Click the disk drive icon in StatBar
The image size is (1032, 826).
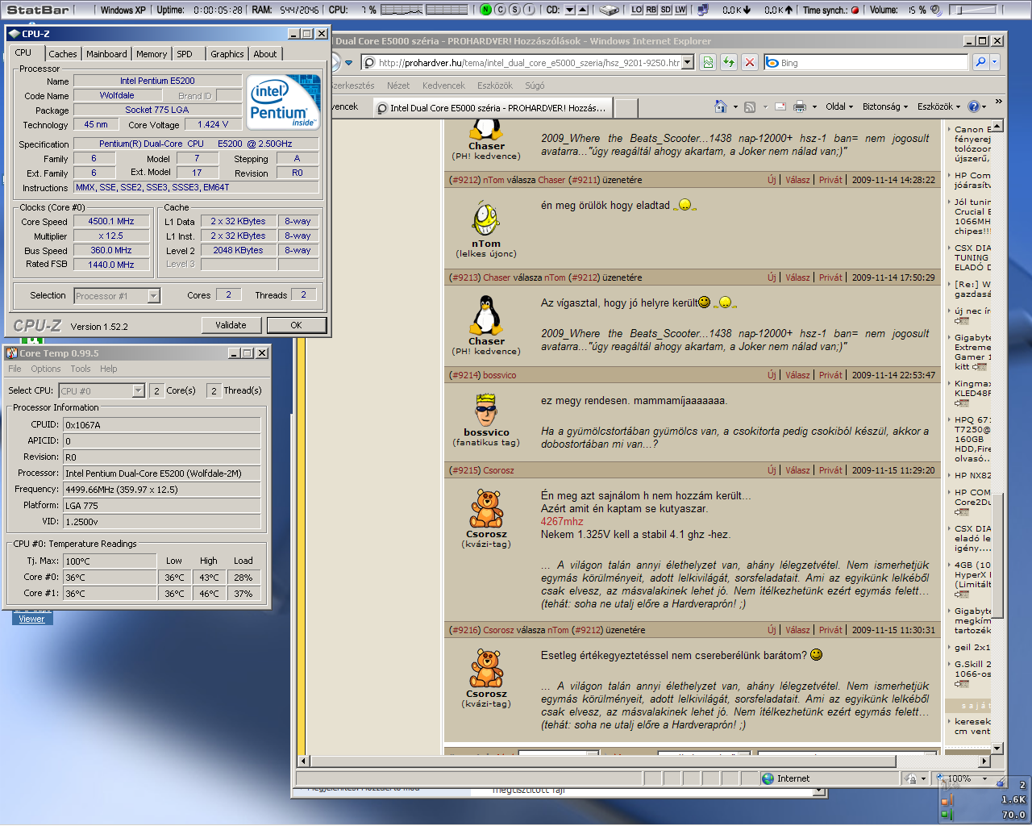[x=609, y=10]
